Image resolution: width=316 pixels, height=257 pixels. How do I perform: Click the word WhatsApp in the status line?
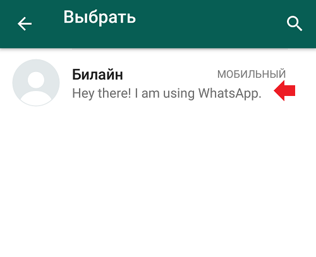point(230,93)
